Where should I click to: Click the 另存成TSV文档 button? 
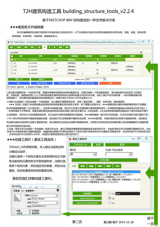click(x=65, y=83)
